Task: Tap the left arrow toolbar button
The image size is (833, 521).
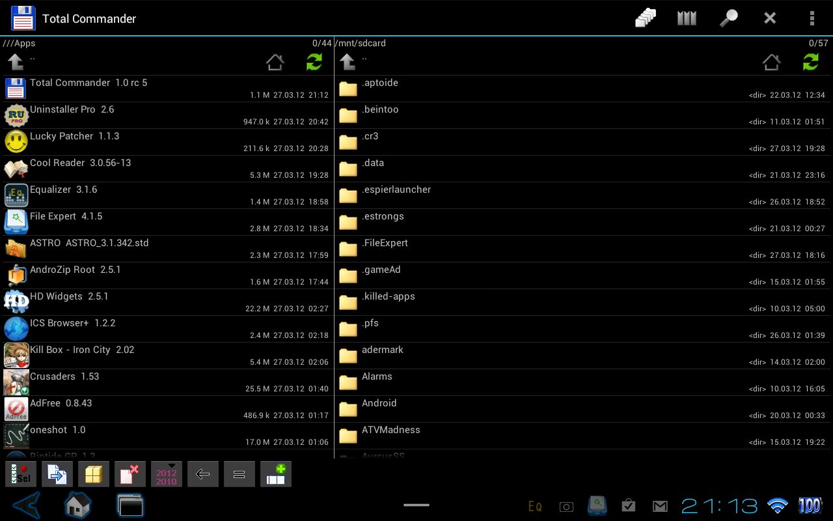Action: pyautogui.click(x=203, y=474)
